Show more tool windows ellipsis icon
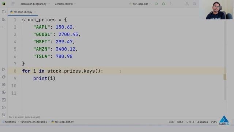 point(4,27)
